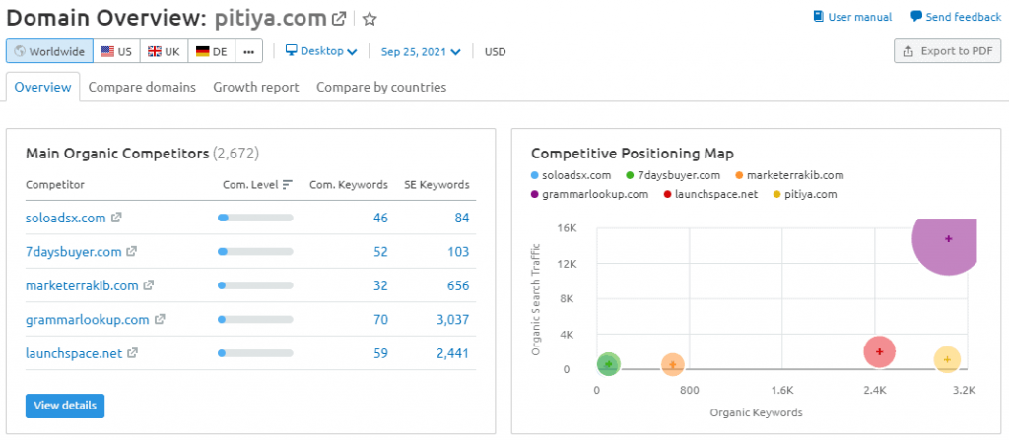Image resolution: width=1009 pixels, height=440 pixels.
Task: Open the User manual link
Action: [x=852, y=17]
